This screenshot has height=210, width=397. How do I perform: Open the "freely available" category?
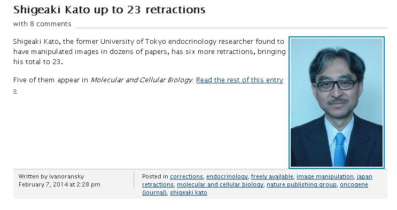pyautogui.click(x=272, y=176)
